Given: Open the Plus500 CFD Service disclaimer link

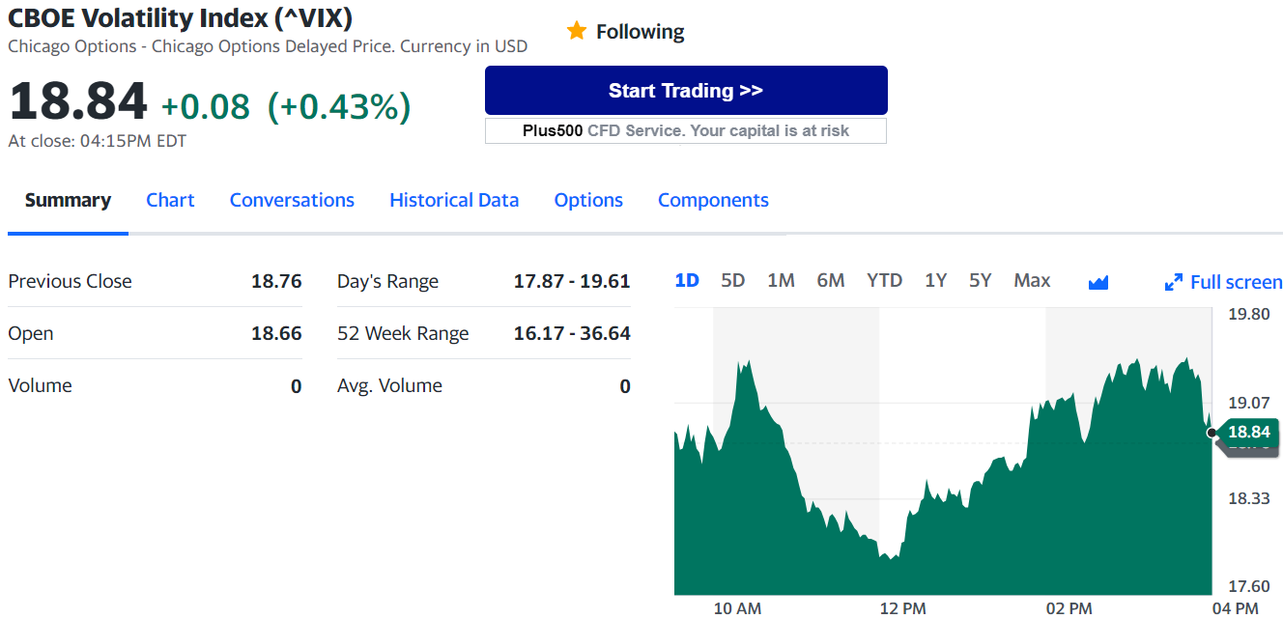Looking at the screenshot, I should pos(686,130).
